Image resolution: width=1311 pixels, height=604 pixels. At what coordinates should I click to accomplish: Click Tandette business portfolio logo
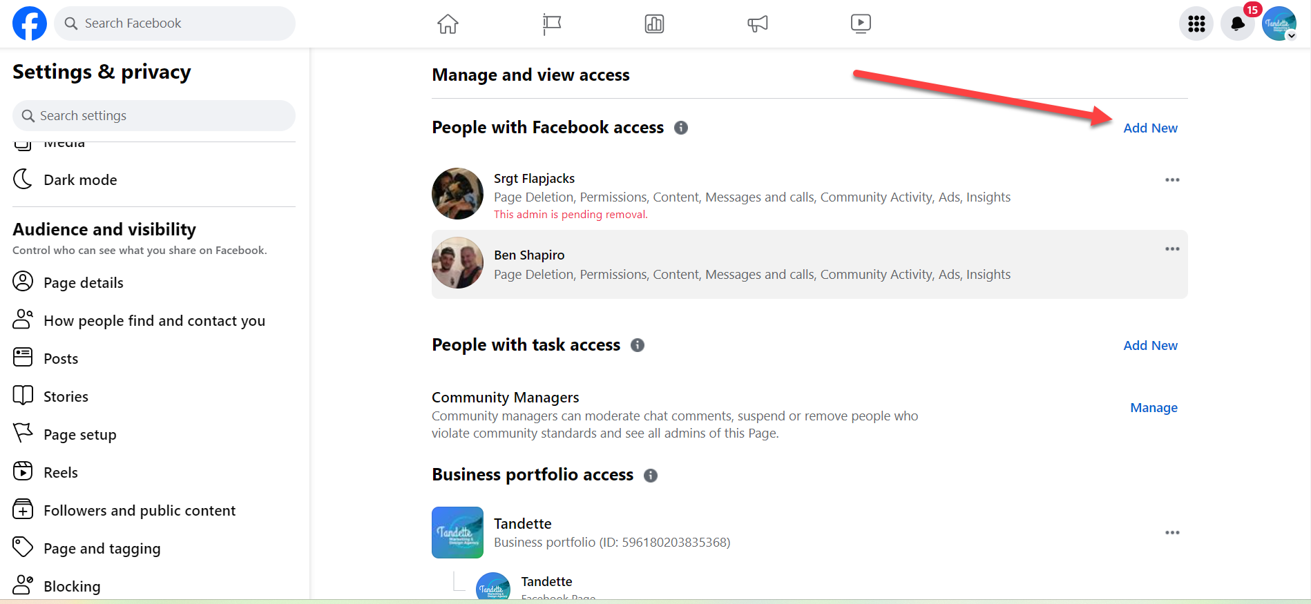pos(457,532)
